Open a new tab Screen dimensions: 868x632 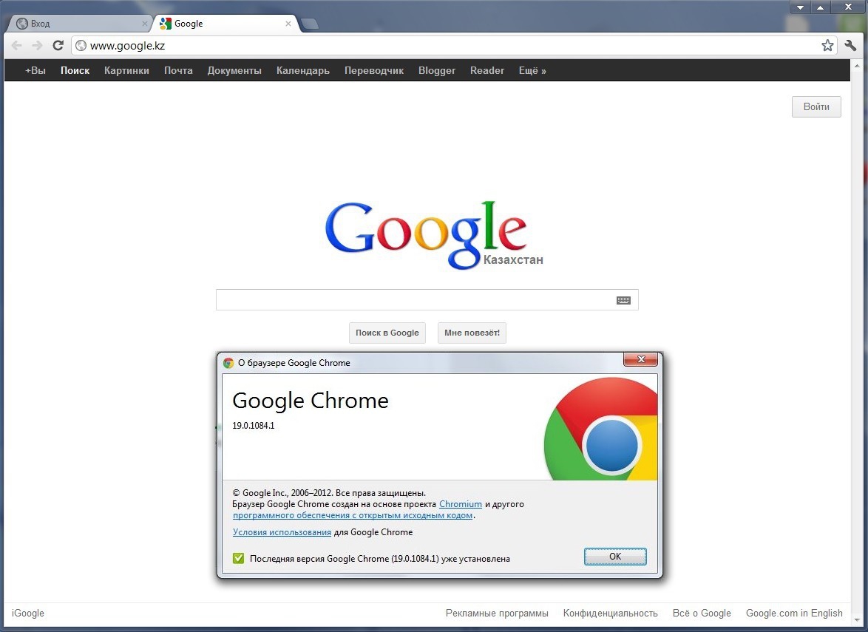click(x=310, y=24)
